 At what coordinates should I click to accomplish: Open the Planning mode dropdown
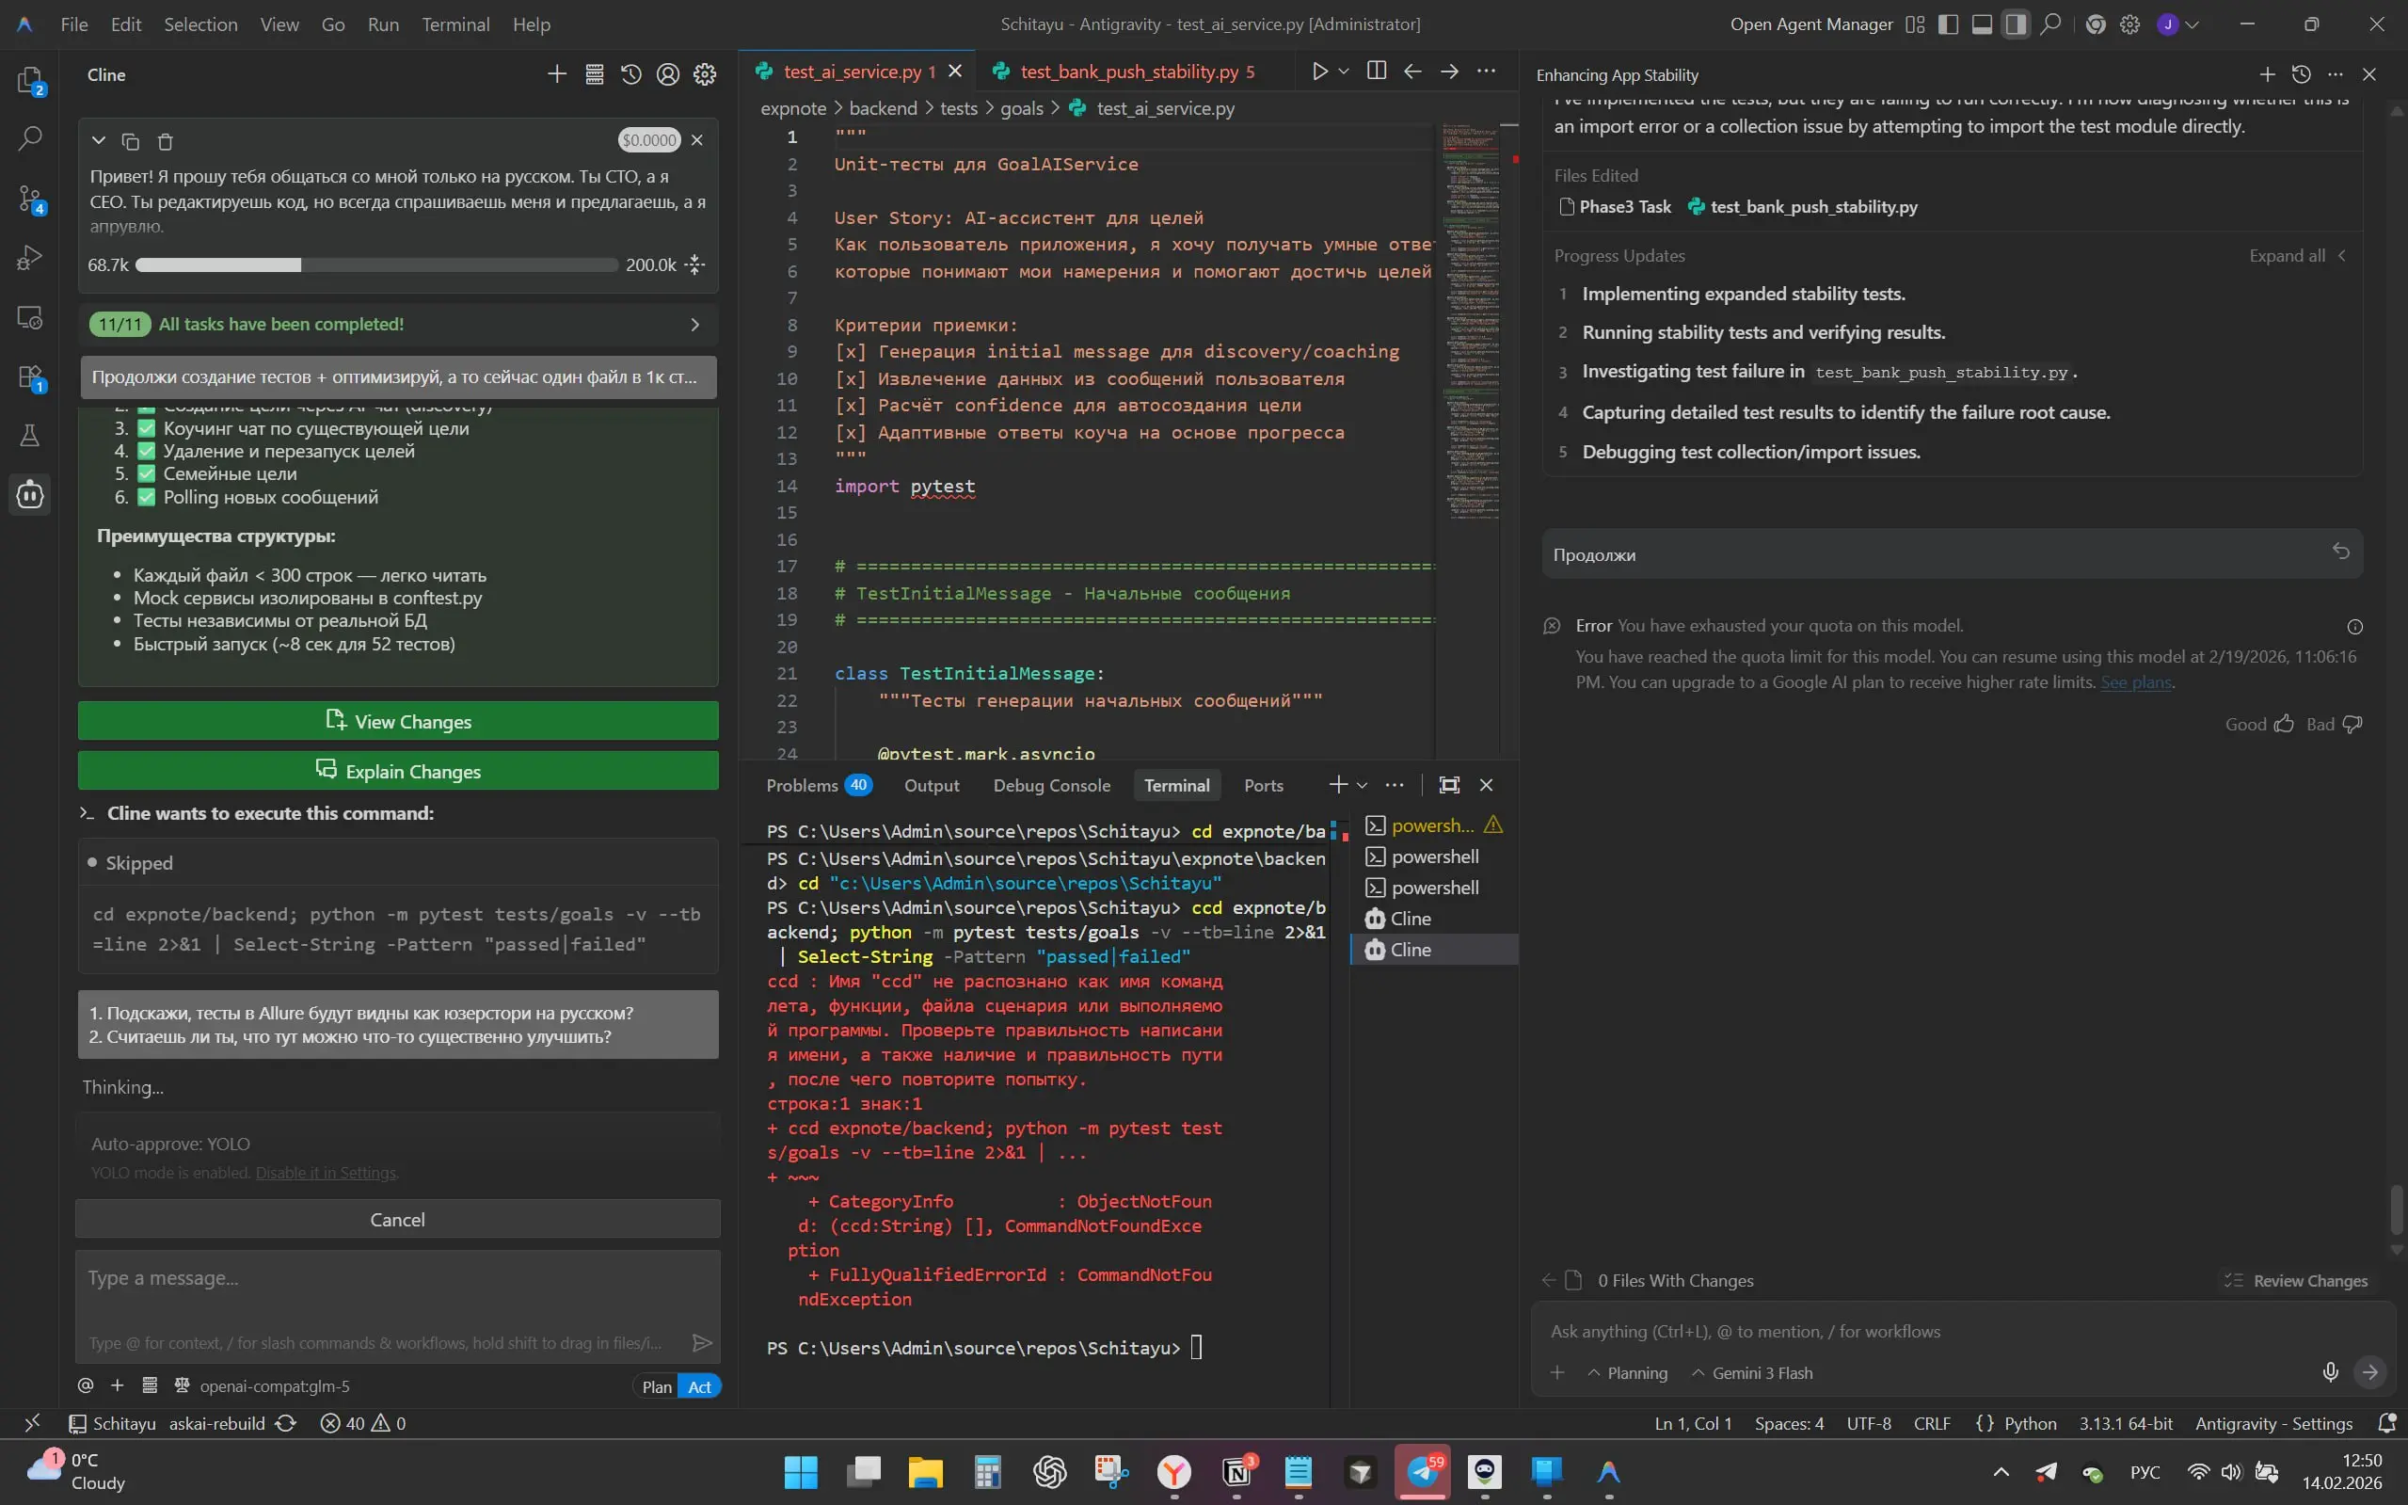tap(1628, 1373)
